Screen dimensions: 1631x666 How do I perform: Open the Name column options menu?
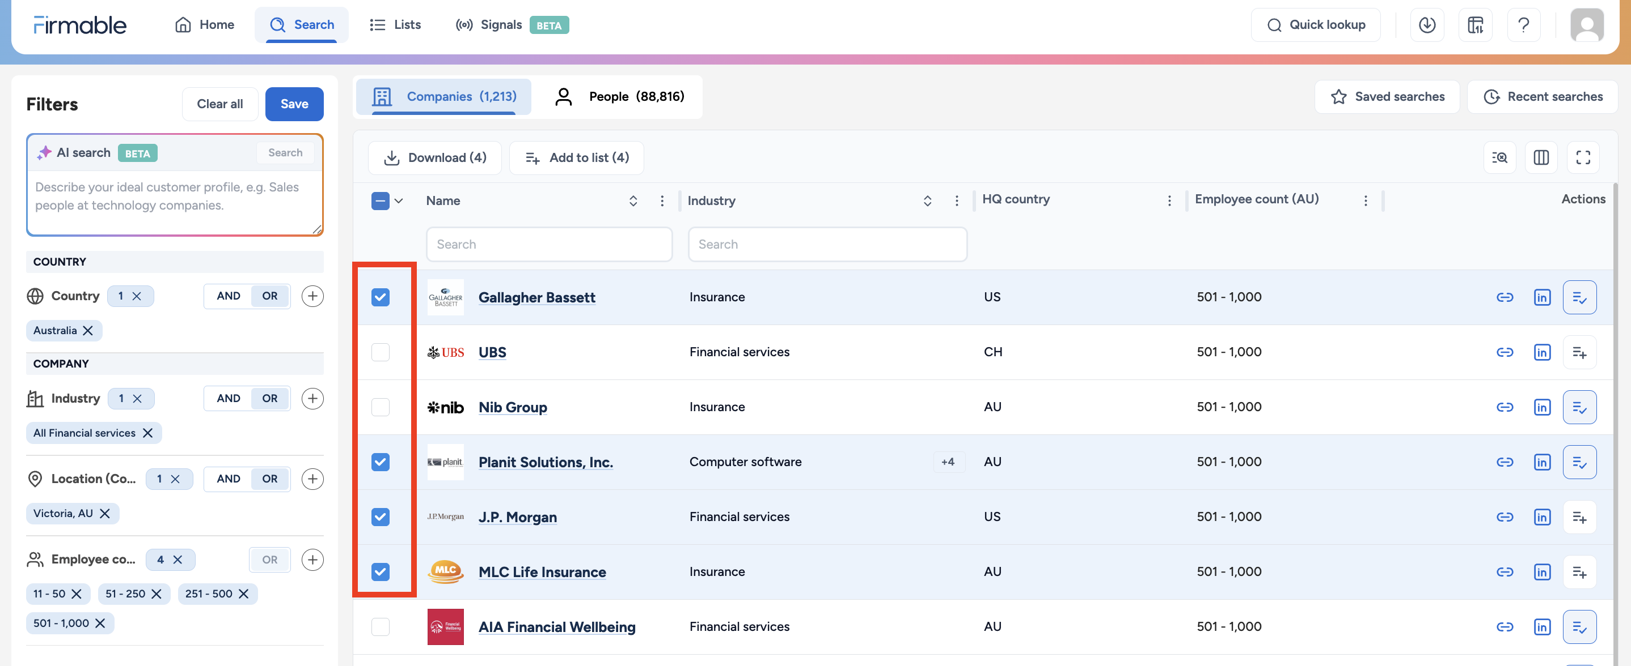(662, 201)
